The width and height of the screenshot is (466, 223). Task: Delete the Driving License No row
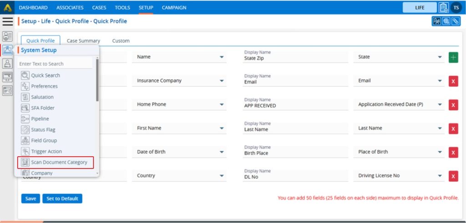(453, 176)
